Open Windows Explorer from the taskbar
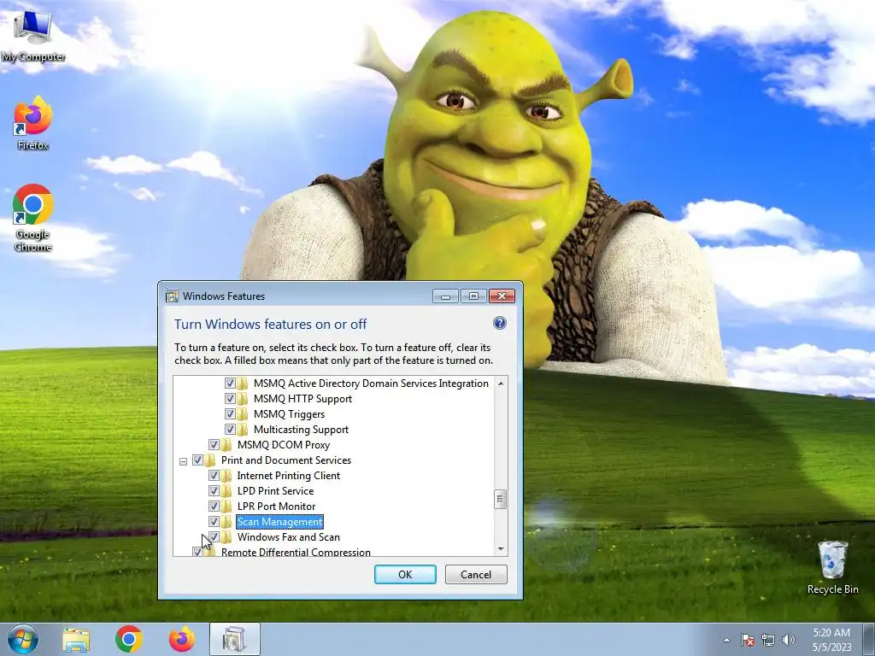This screenshot has height=656, width=875. click(76, 640)
